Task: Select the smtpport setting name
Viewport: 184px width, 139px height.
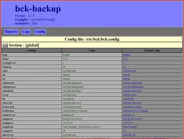Action: click(7, 131)
